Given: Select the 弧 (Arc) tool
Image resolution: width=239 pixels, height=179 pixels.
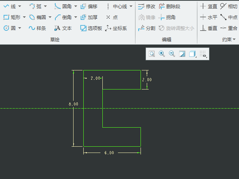Looking at the screenshot, I should point(35,6).
